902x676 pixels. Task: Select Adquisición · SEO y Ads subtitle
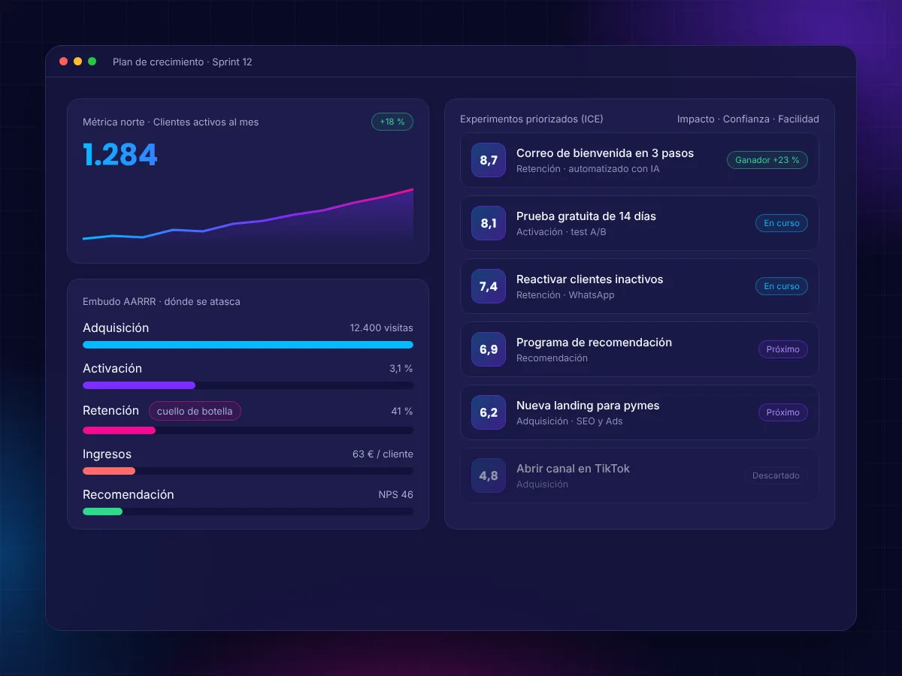[x=570, y=421]
